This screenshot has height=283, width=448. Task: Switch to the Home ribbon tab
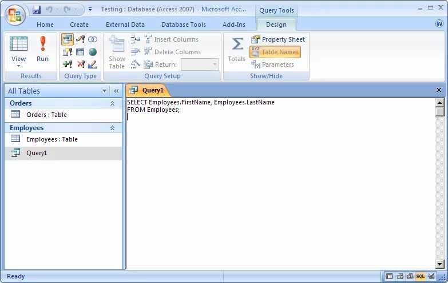click(x=45, y=25)
